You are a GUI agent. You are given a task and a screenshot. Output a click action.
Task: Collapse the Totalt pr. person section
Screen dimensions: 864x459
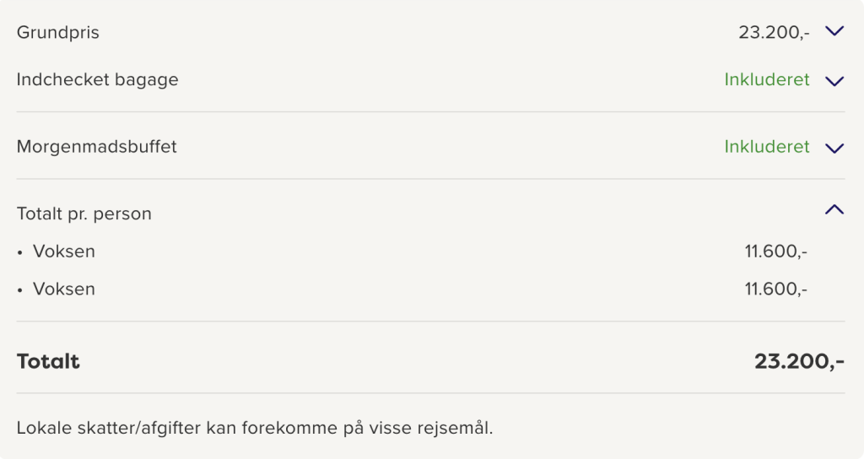point(834,209)
